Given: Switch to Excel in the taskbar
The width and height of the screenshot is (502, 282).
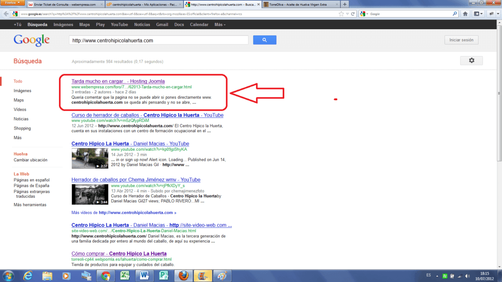Looking at the screenshot, I should (125, 276).
